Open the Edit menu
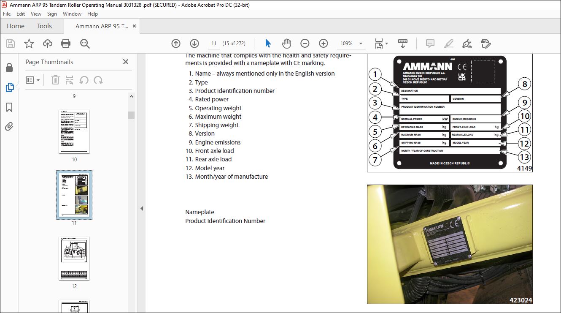The image size is (561, 313). coord(21,14)
